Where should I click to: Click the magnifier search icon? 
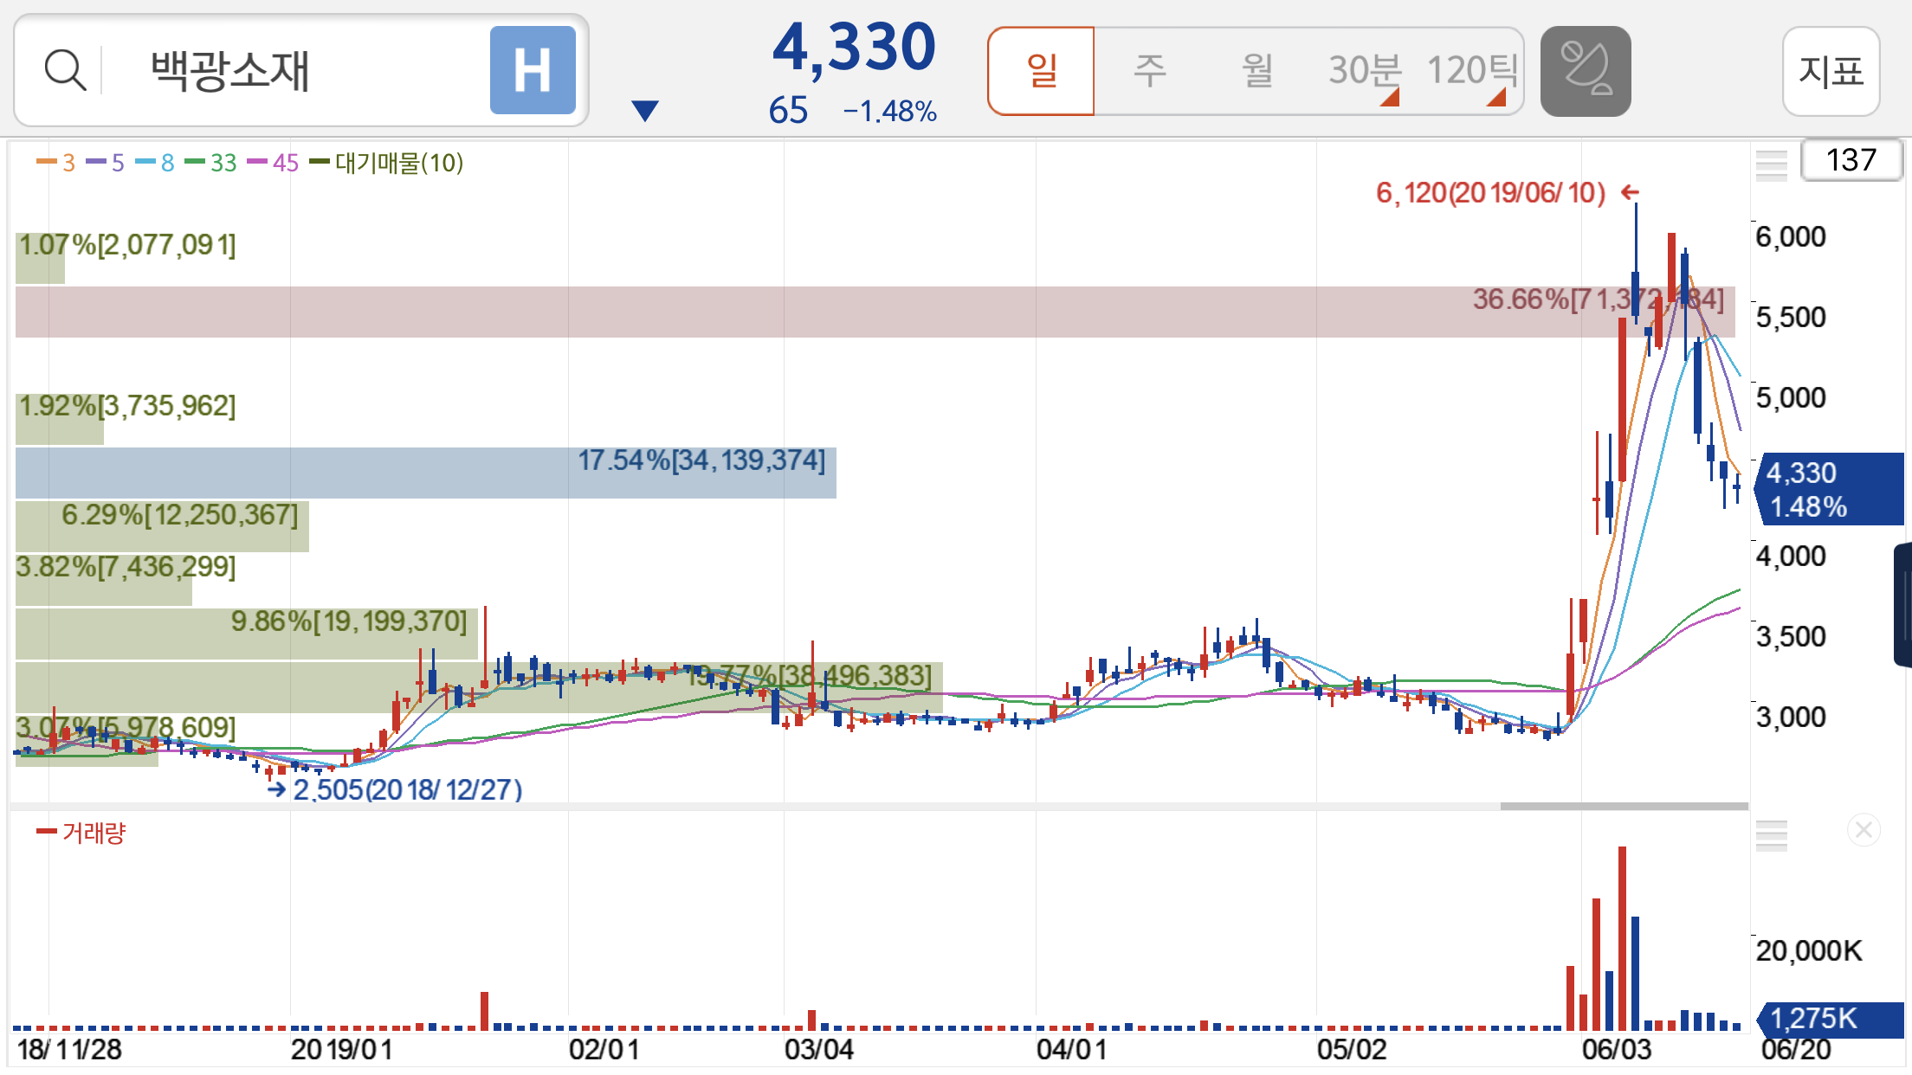(65, 70)
